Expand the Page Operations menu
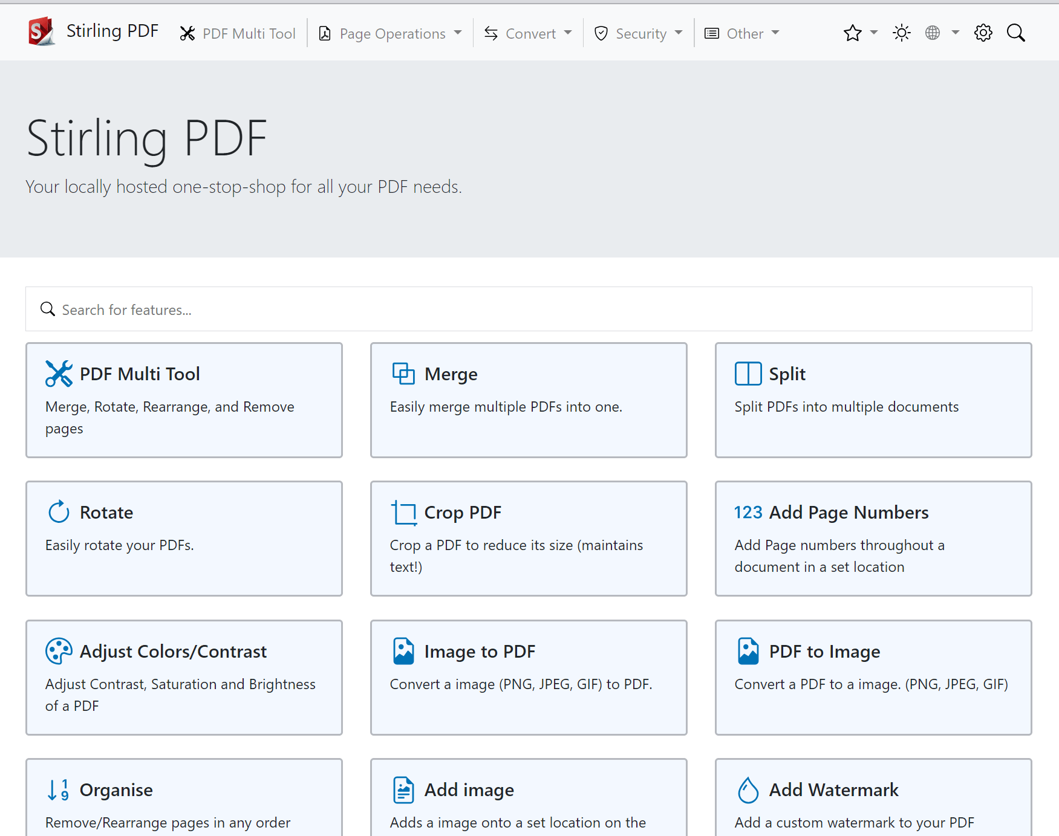This screenshot has width=1059, height=836. pos(390,33)
